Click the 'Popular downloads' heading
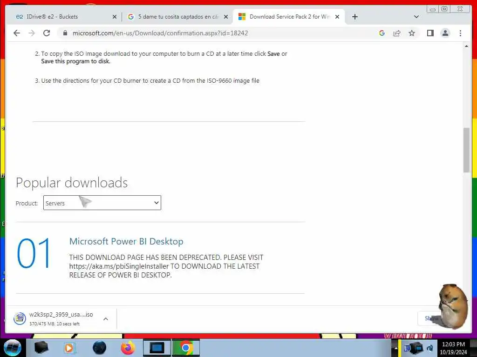 72,183
